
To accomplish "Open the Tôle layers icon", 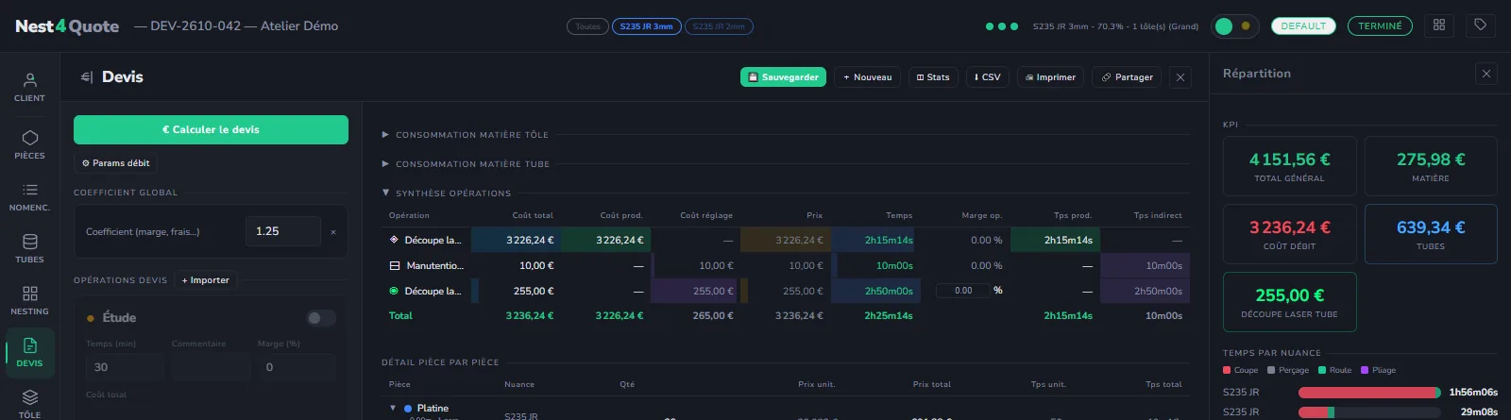I will click(29, 403).
